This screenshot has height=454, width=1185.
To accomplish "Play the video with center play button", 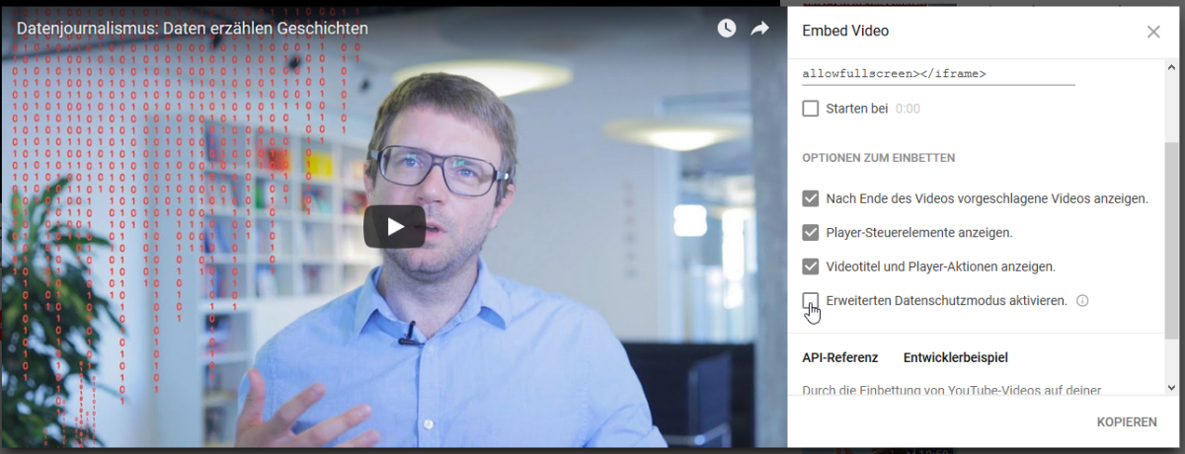I will [x=394, y=226].
